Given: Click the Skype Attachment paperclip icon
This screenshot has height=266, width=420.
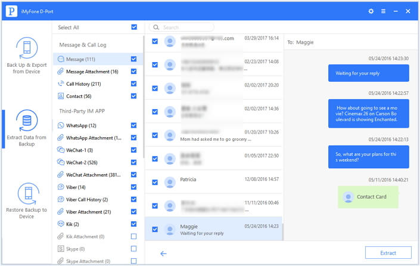Looking at the screenshot, I should tap(61, 261).
